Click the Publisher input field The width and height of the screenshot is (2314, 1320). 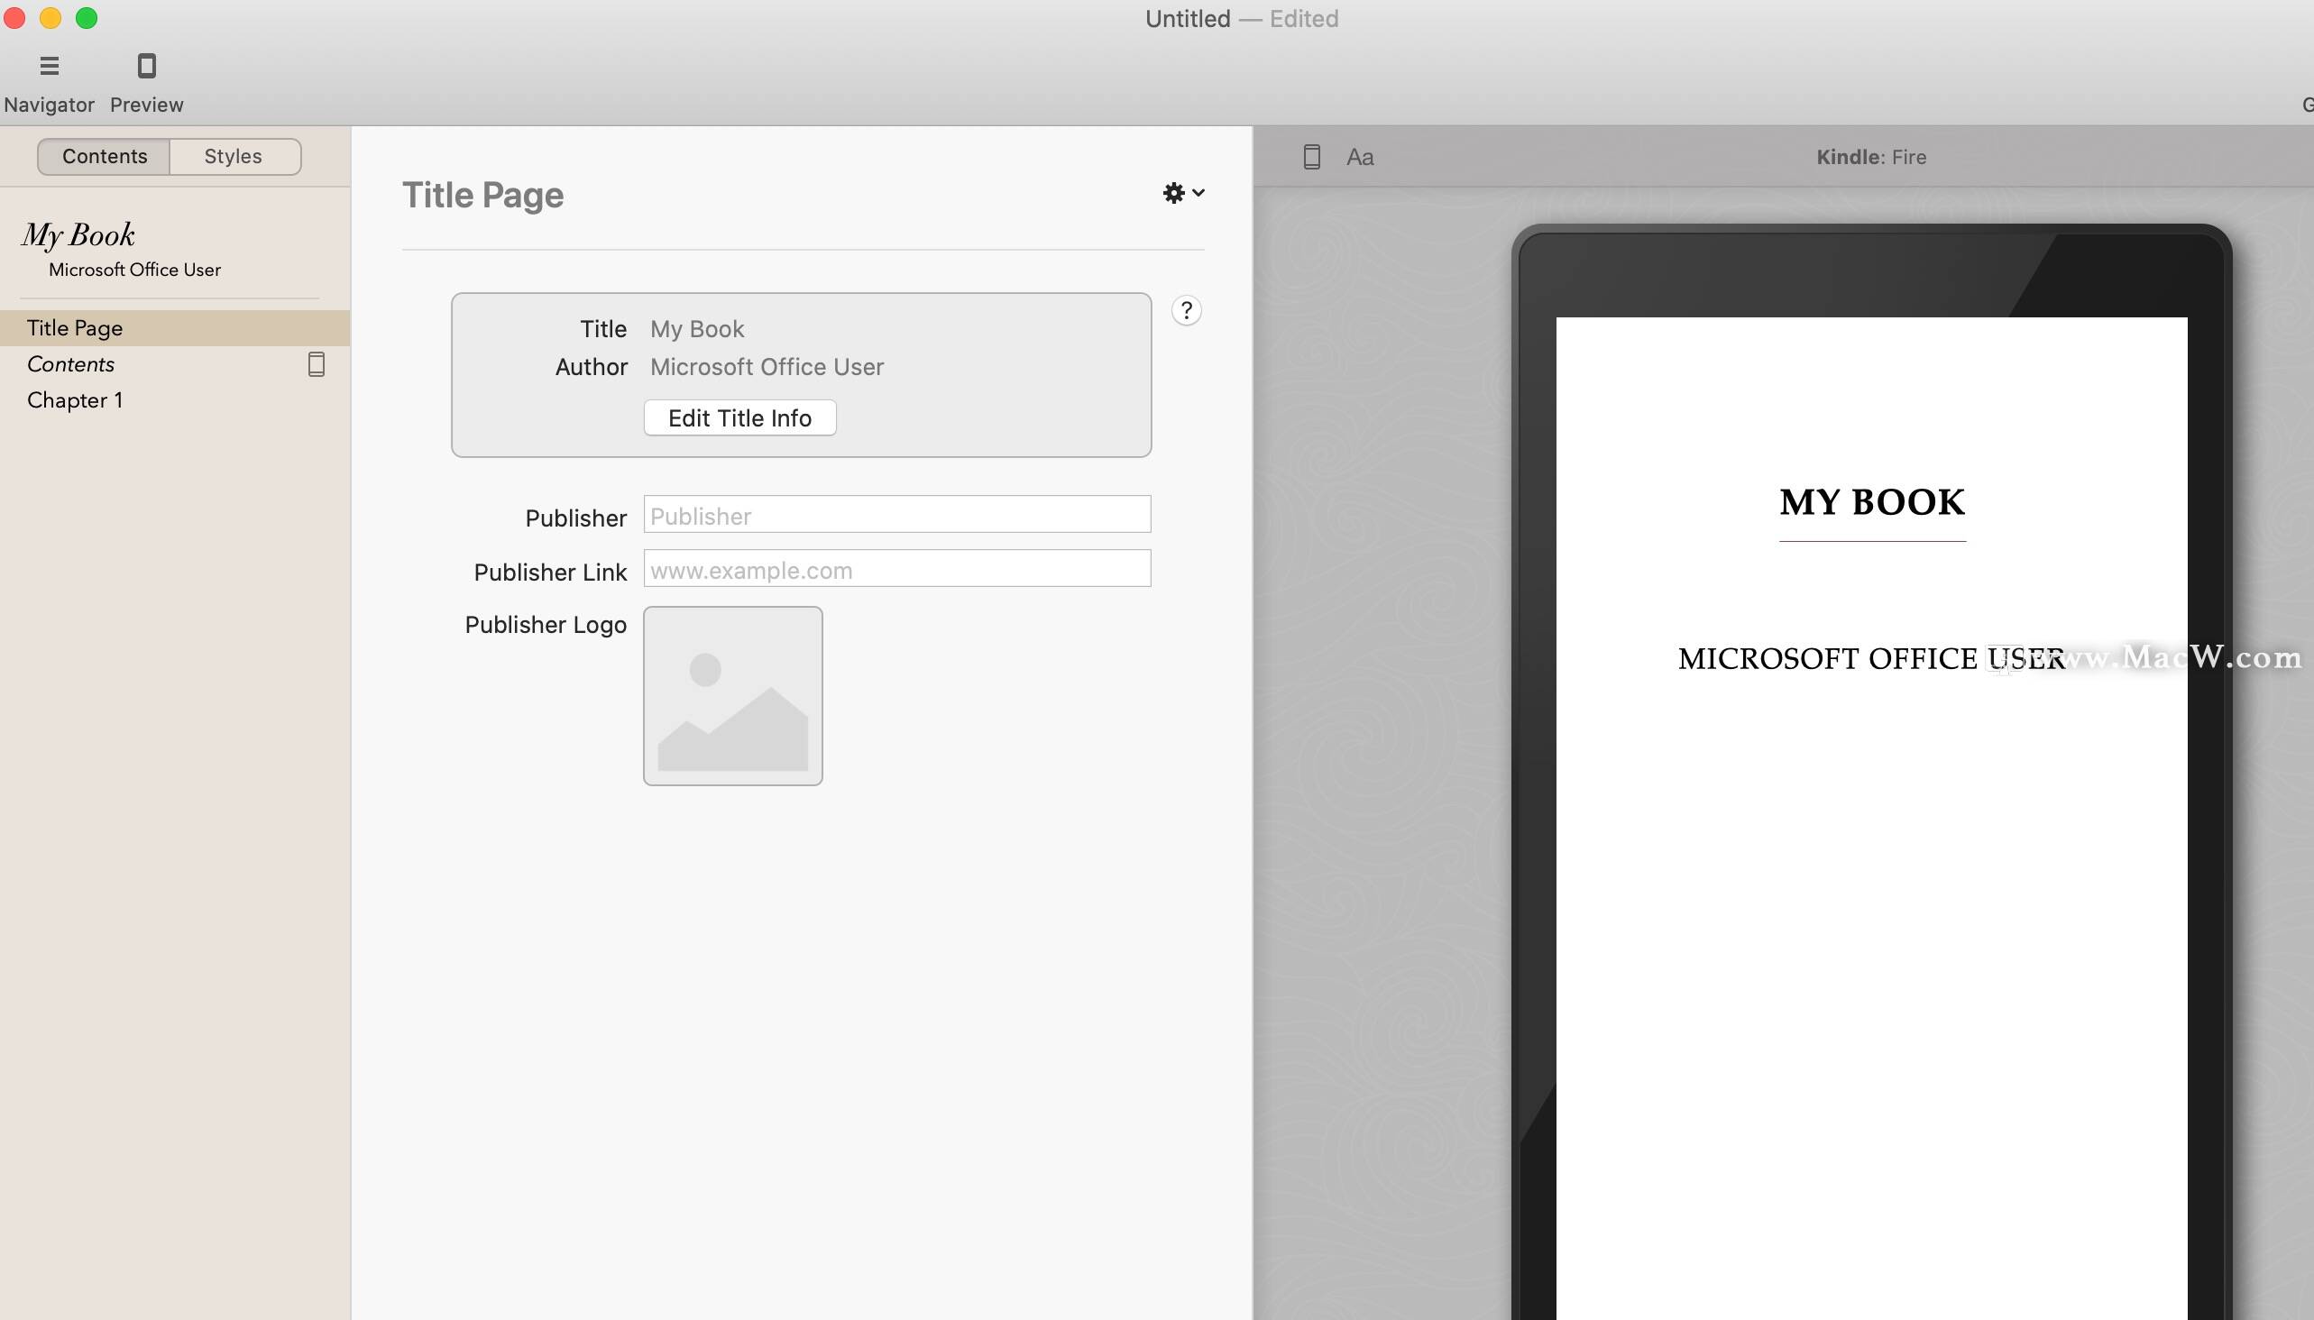coord(895,514)
